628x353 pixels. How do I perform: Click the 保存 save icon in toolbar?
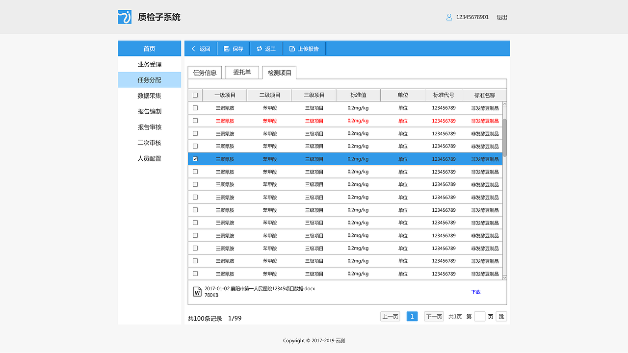point(226,49)
